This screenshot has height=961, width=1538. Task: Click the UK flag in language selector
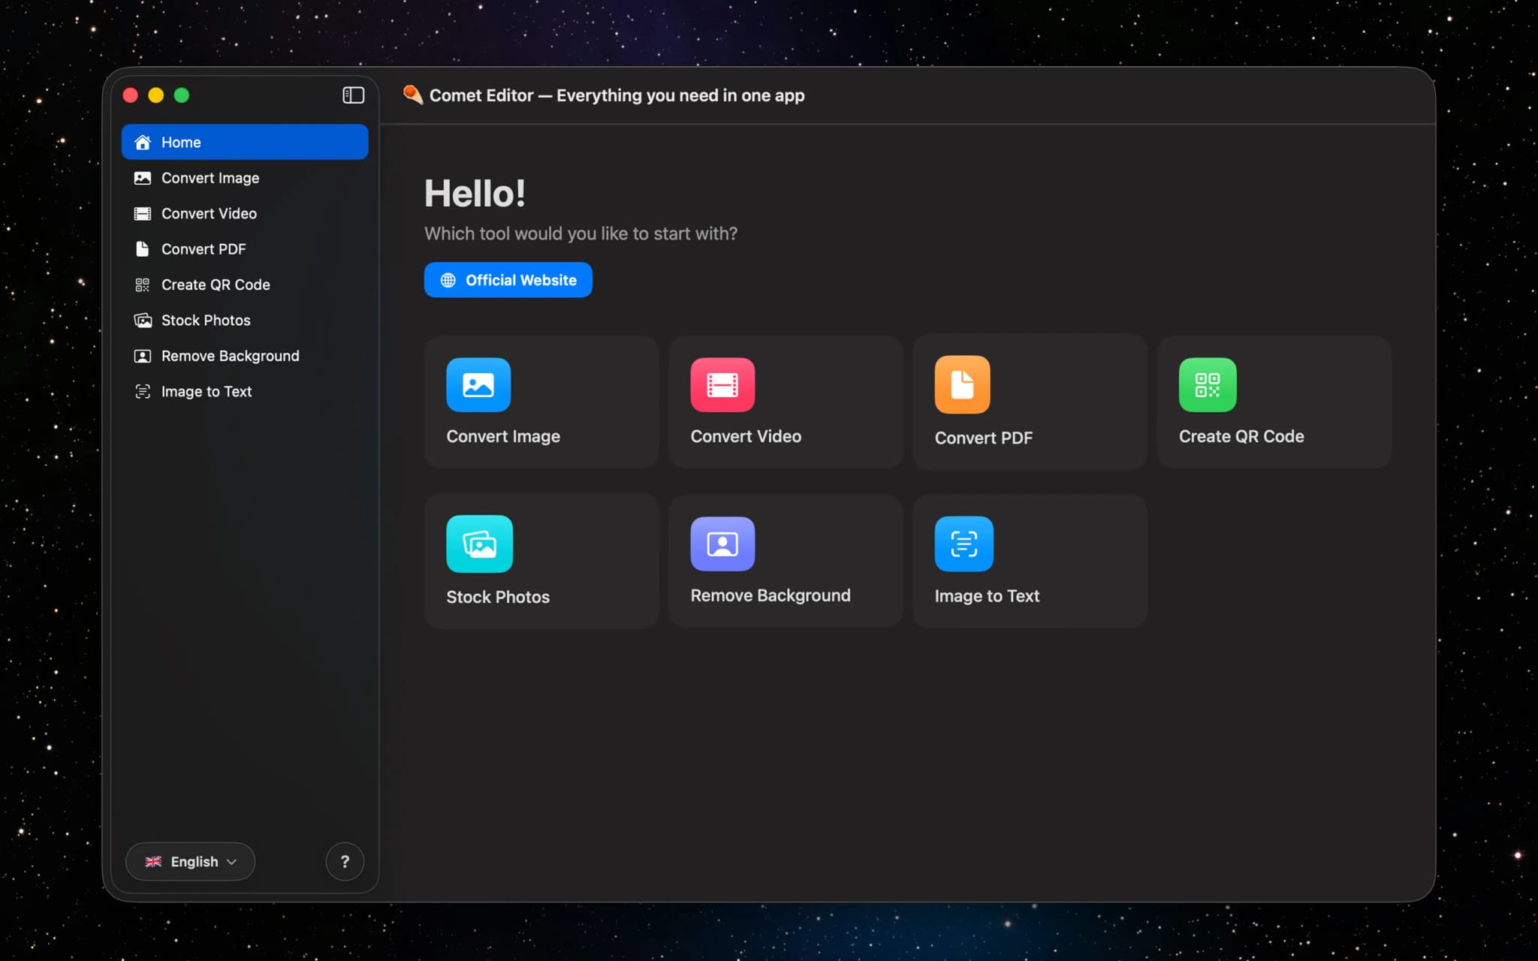pos(153,861)
